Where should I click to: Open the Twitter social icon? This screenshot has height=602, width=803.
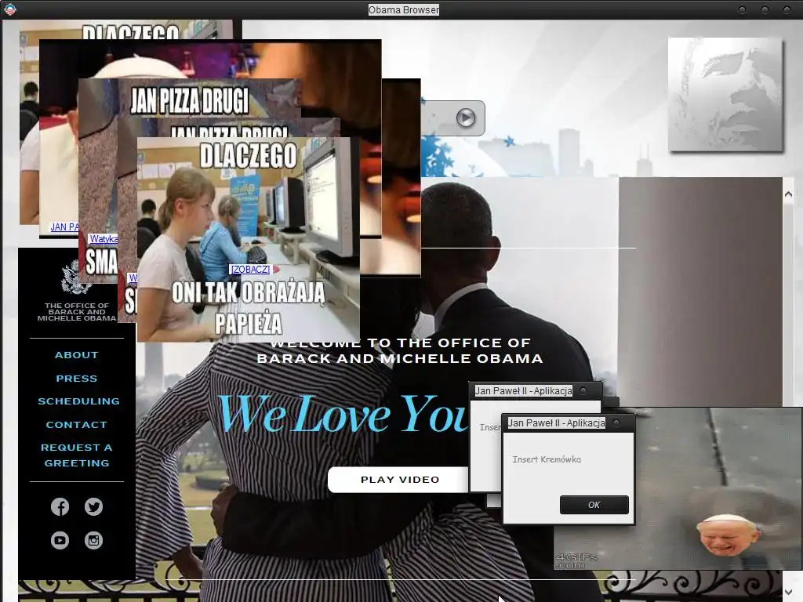(94, 507)
